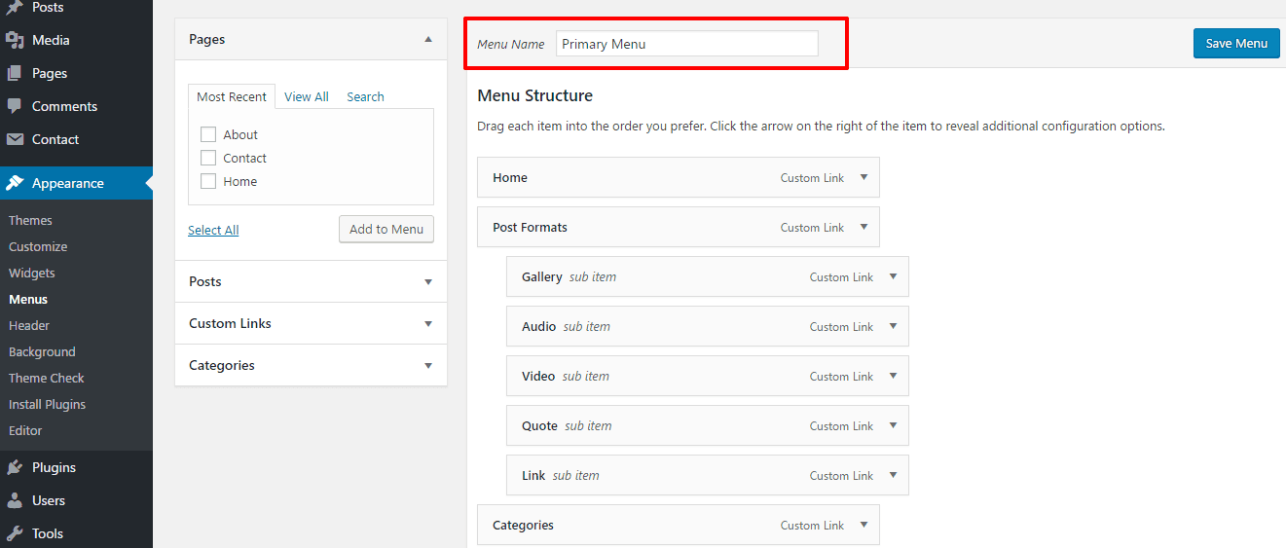Viewport: 1286px width, 548px height.
Task: Click the Appearance paintbrush icon
Action: pyautogui.click(x=15, y=184)
